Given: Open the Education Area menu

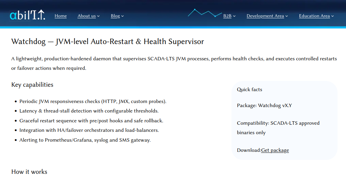Looking at the screenshot, I should (x=314, y=16).
